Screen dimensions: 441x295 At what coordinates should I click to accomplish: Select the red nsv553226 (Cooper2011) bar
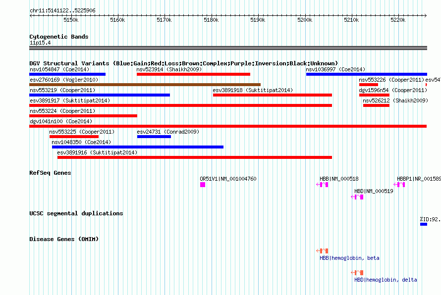369,85
